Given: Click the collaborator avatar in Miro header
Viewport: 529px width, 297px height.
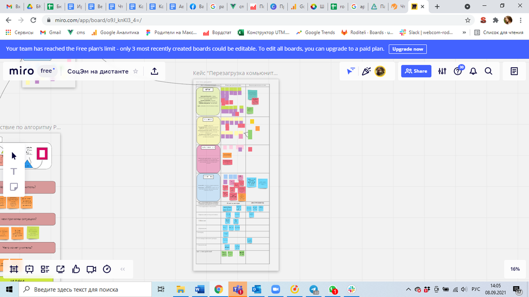Looking at the screenshot, I should (x=380, y=71).
